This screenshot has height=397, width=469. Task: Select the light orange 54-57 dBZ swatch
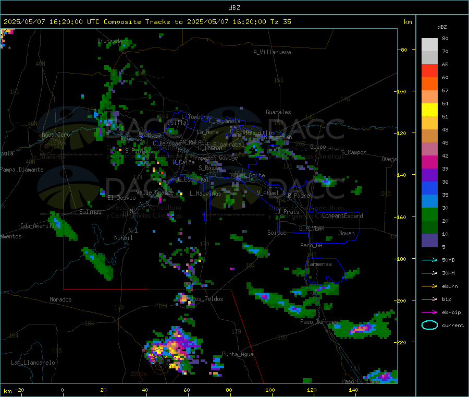(x=429, y=97)
